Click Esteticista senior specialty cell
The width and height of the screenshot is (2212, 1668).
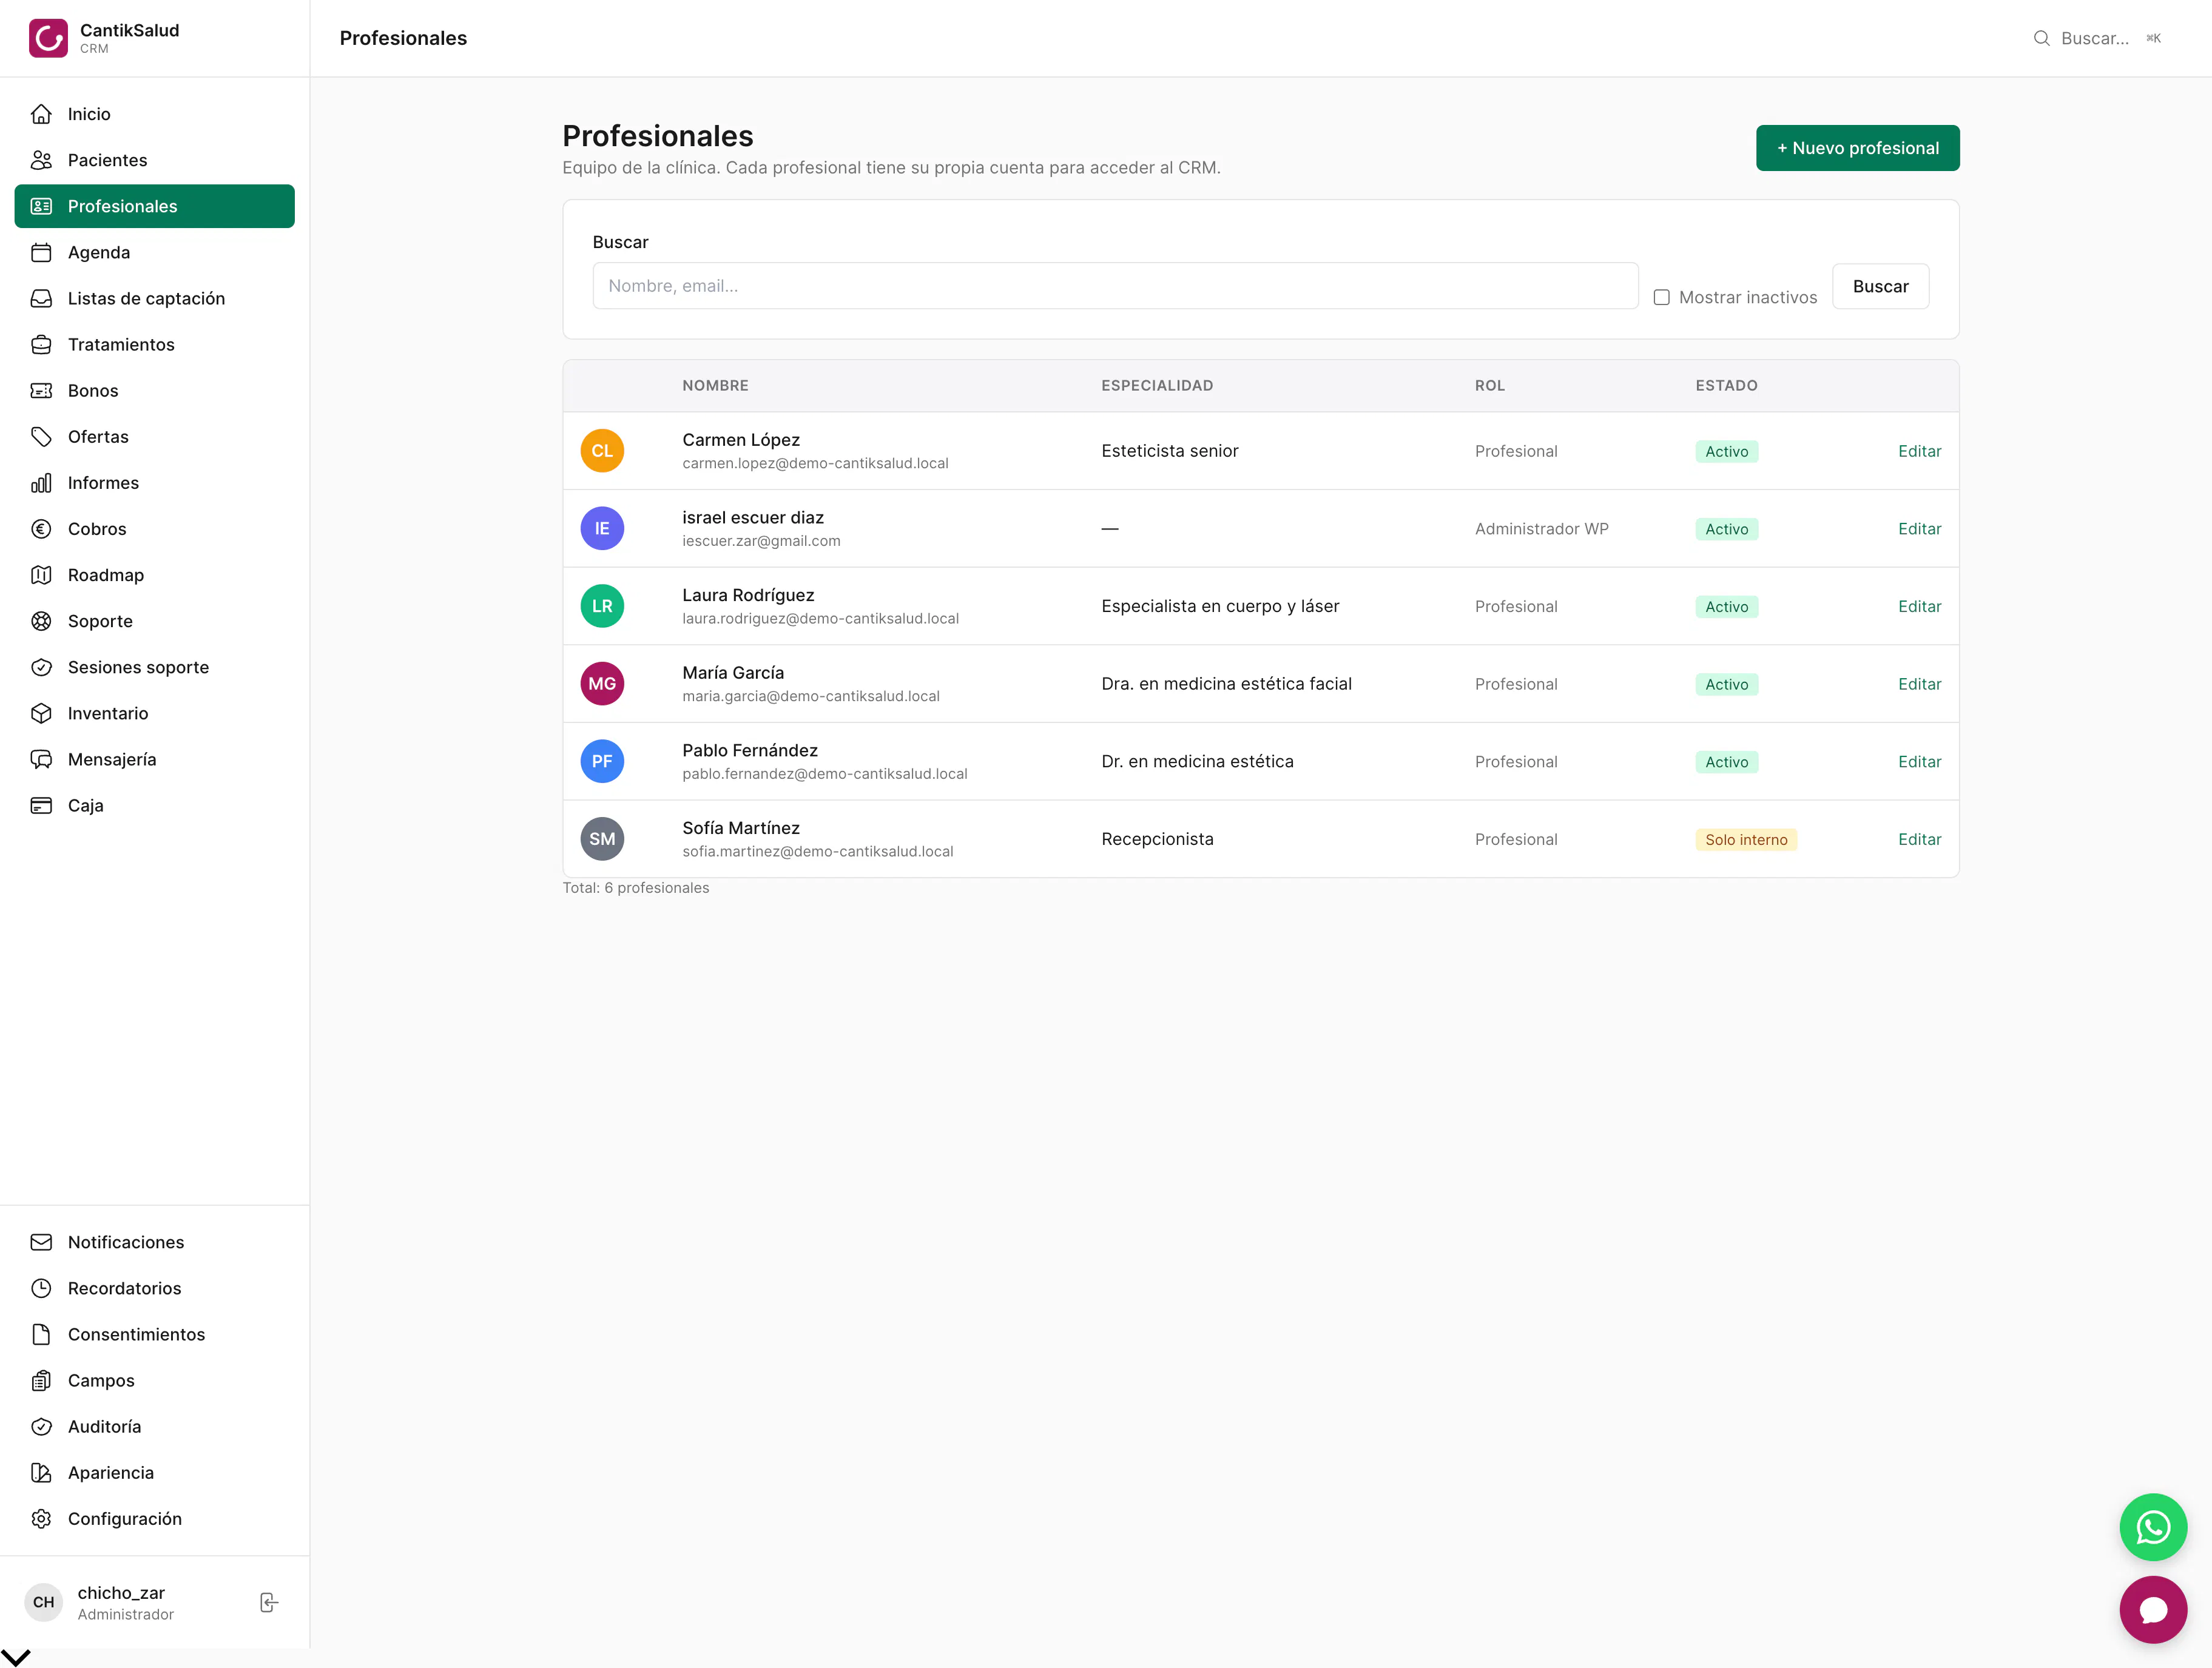[1169, 451]
